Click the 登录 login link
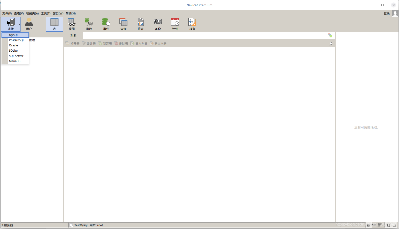The height and width of the screenshot is (229, 399). click(387, 13)
